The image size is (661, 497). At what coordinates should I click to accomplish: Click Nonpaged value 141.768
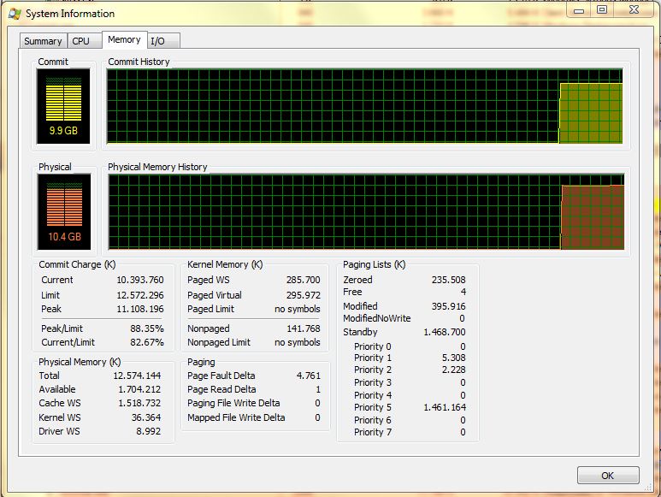coord(303,328)
